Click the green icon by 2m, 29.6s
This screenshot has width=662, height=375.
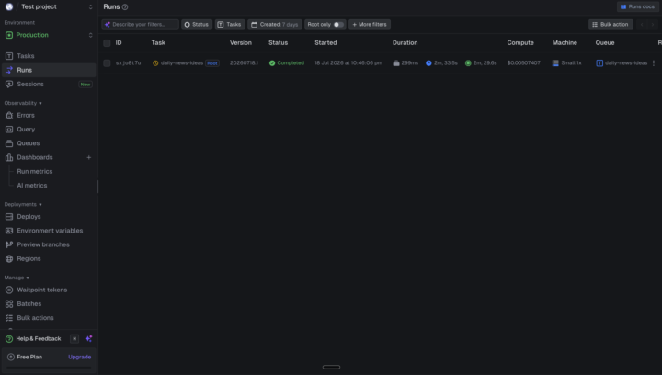coord(468,63)
